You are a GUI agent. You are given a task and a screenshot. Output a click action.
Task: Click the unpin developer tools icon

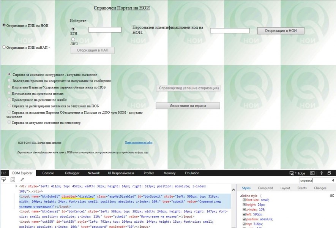pos(329,173)
